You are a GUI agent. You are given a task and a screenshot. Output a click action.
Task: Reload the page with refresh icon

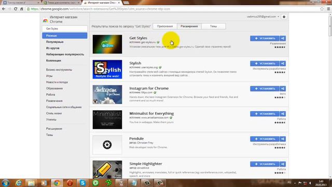(x=16, y=9)
